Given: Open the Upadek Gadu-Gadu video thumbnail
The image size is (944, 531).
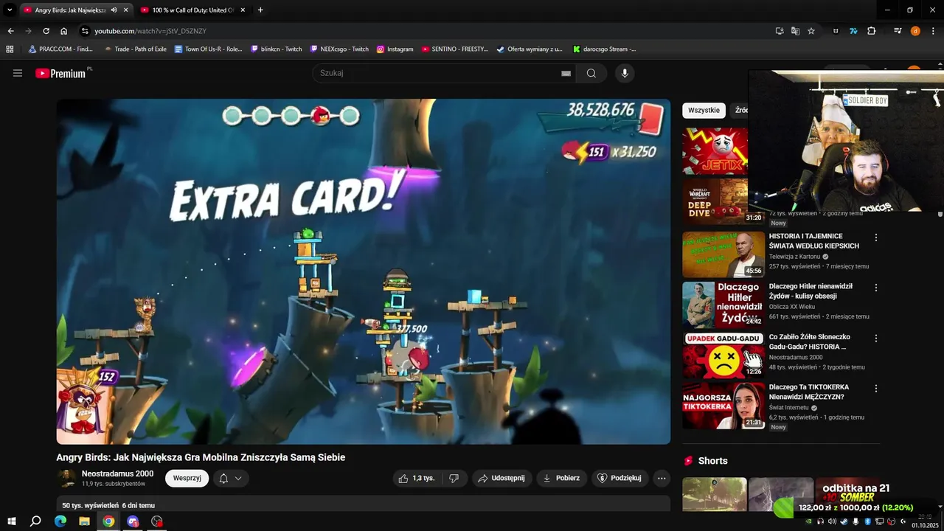Looking at the screenshot, I should [x=723, y=355].
